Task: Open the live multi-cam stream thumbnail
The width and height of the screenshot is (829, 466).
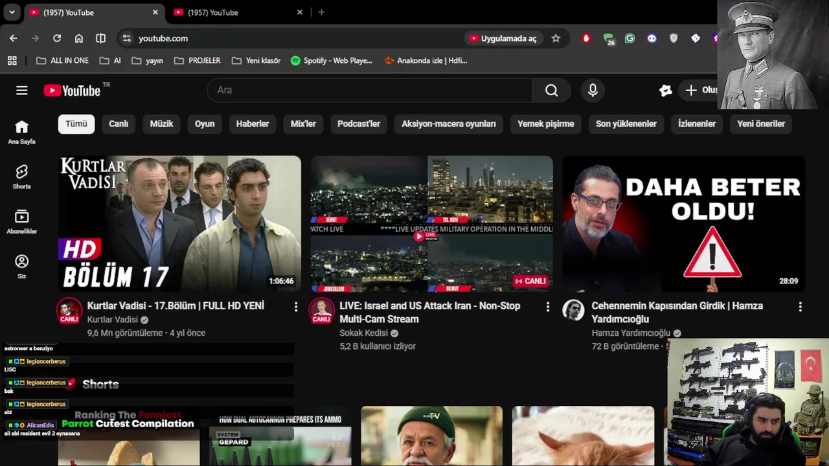Action: click(431, 223)
